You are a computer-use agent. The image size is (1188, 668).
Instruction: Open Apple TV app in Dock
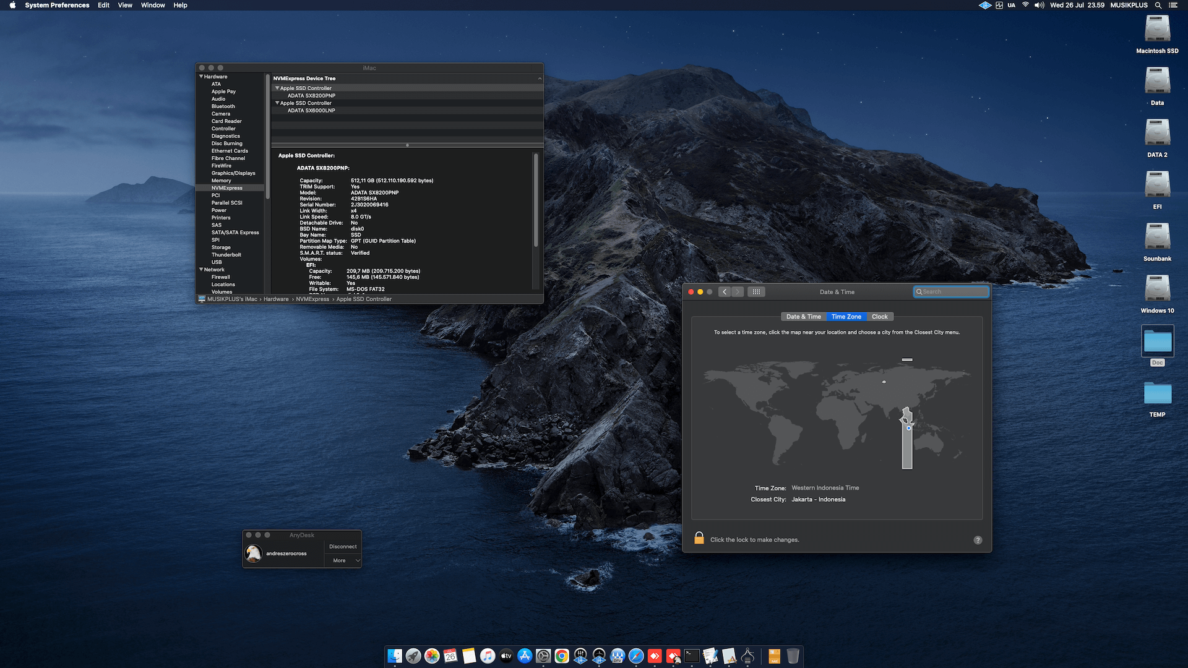point(506,656)
